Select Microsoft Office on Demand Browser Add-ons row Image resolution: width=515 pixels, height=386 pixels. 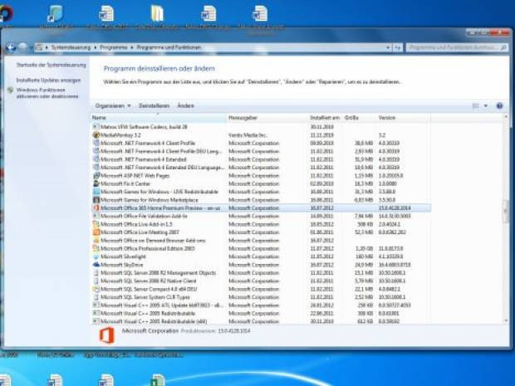261,240
